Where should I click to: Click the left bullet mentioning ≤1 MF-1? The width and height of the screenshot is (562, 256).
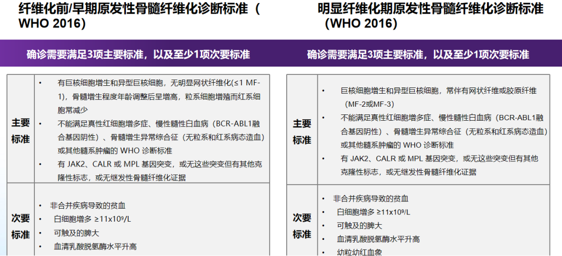point(159,96)
